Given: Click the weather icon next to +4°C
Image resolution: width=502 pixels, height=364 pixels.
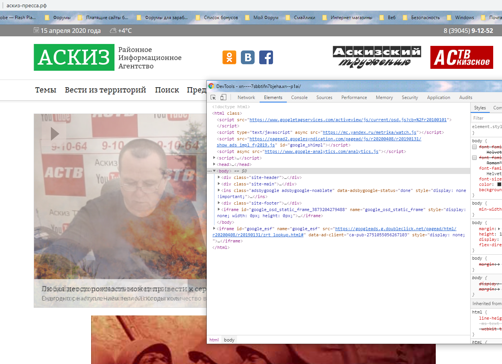Looking at the screenshot, I should pyautogui.click(x=113, y=31).
